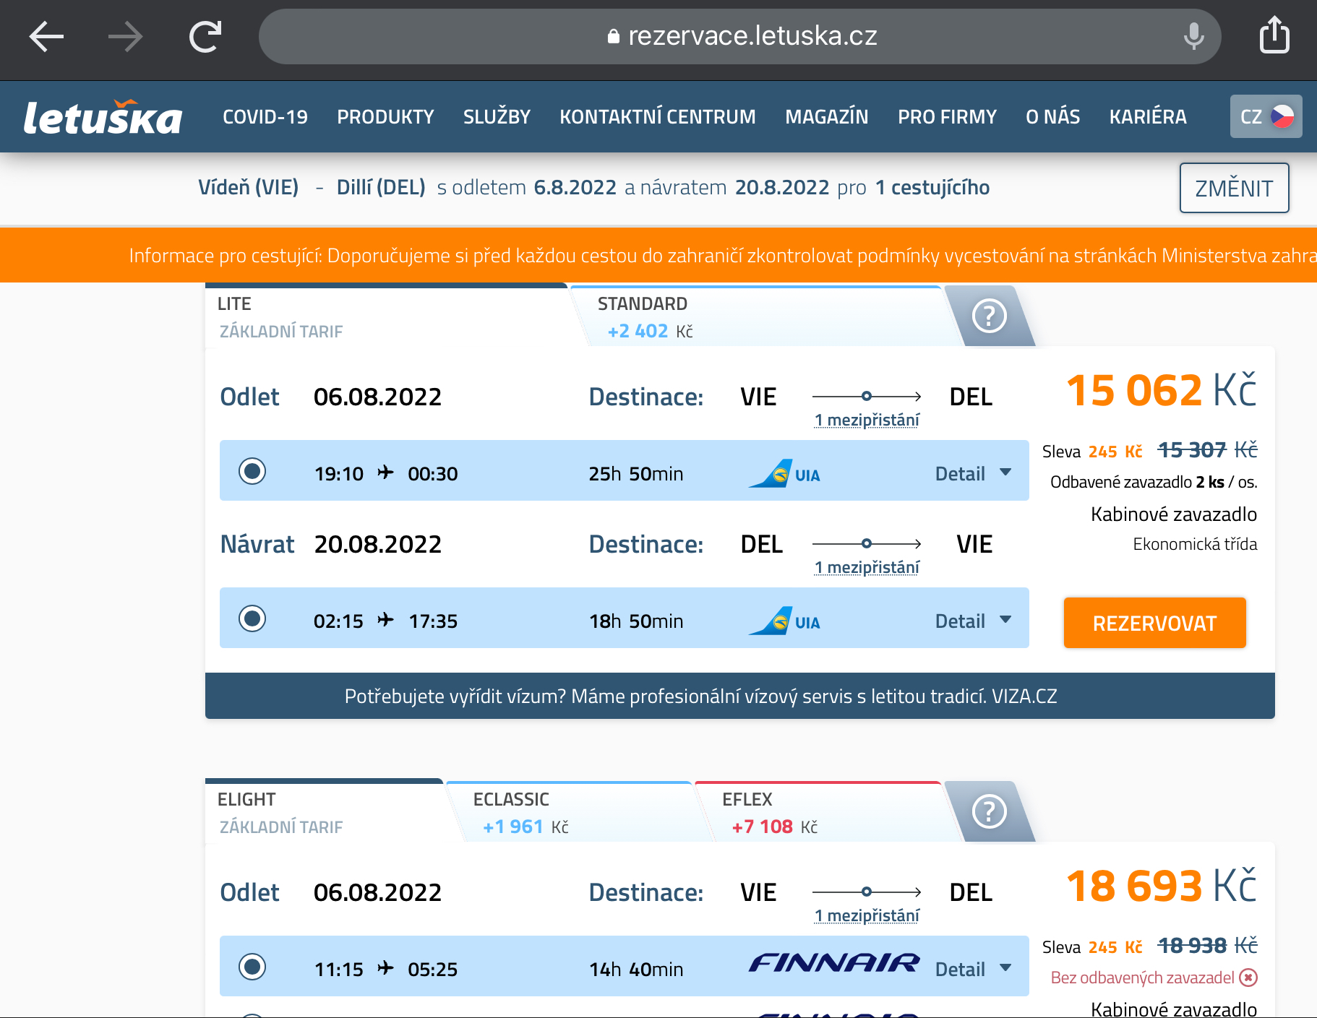Click 1 mezipřistání link for DEL to VIE return

point(867,567)
